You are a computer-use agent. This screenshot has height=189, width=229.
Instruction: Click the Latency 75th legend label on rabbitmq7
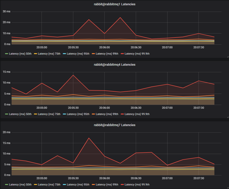point(49,184)
